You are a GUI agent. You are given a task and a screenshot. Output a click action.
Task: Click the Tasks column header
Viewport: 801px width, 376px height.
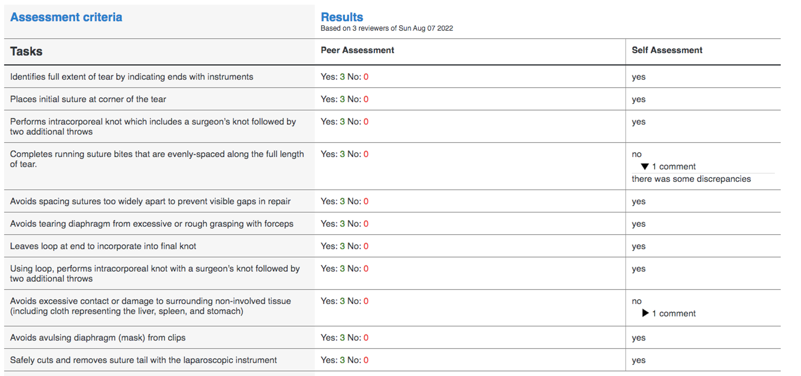tap(26, 52)
